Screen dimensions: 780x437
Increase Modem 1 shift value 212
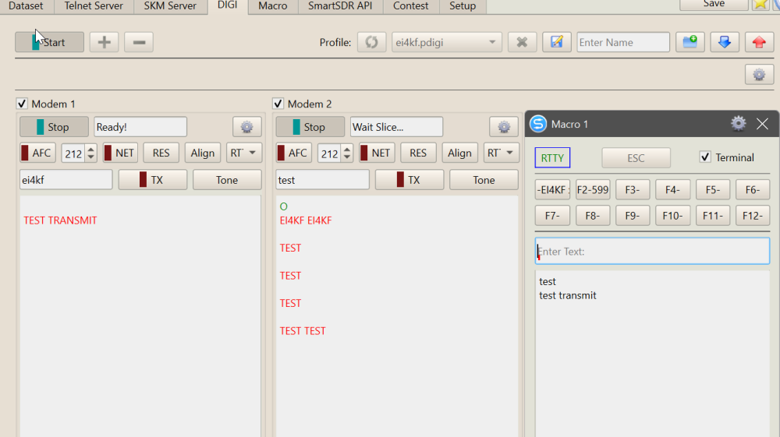point(90,149)
